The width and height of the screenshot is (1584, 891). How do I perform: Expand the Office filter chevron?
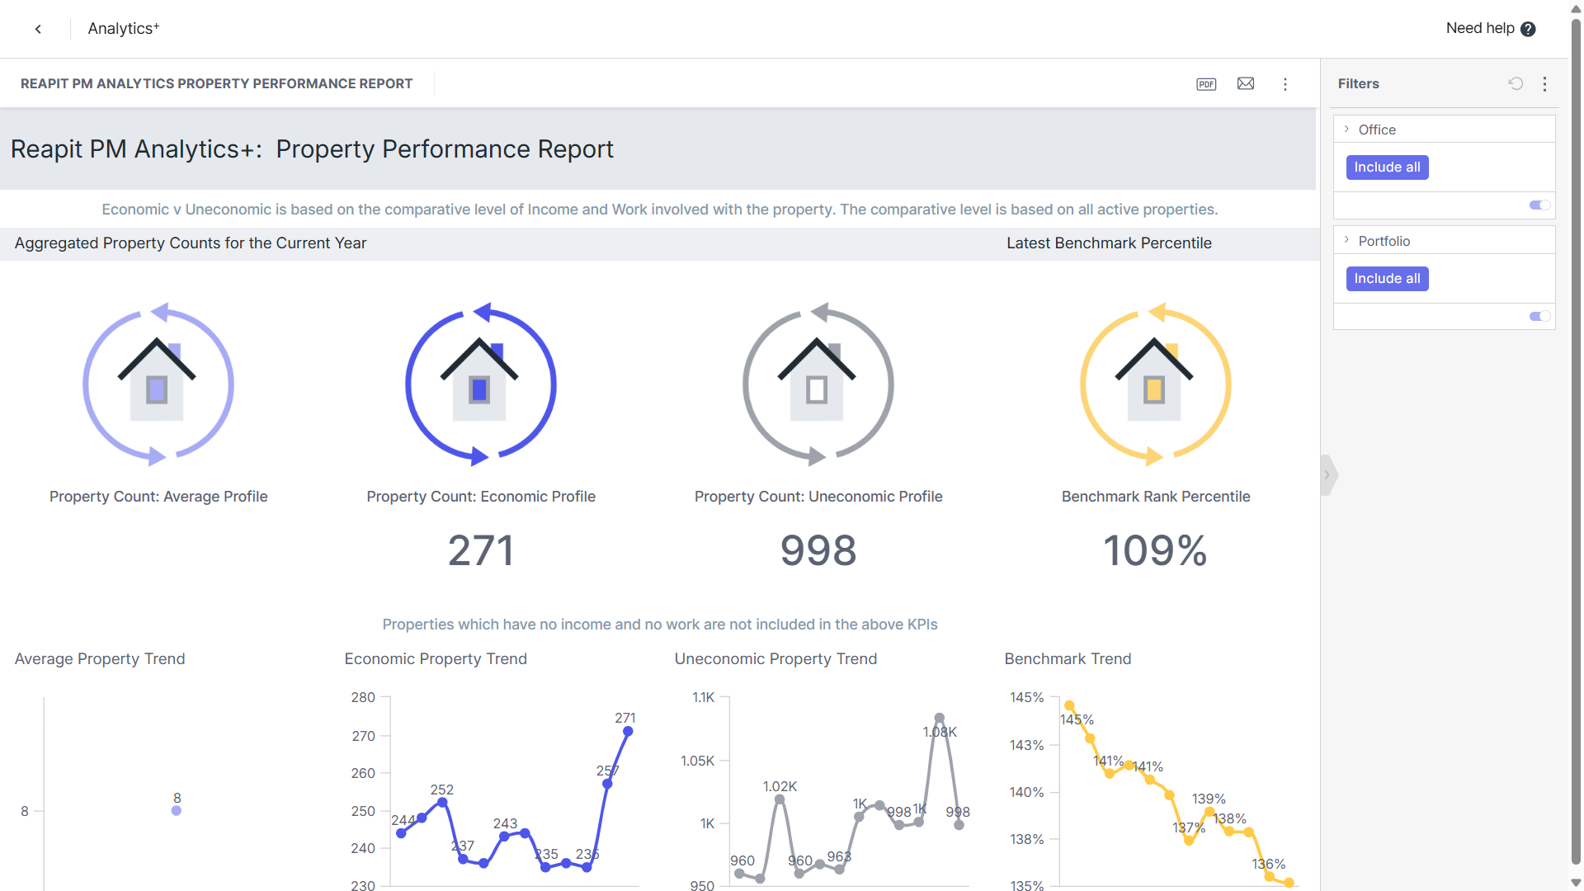(1346, 130)
